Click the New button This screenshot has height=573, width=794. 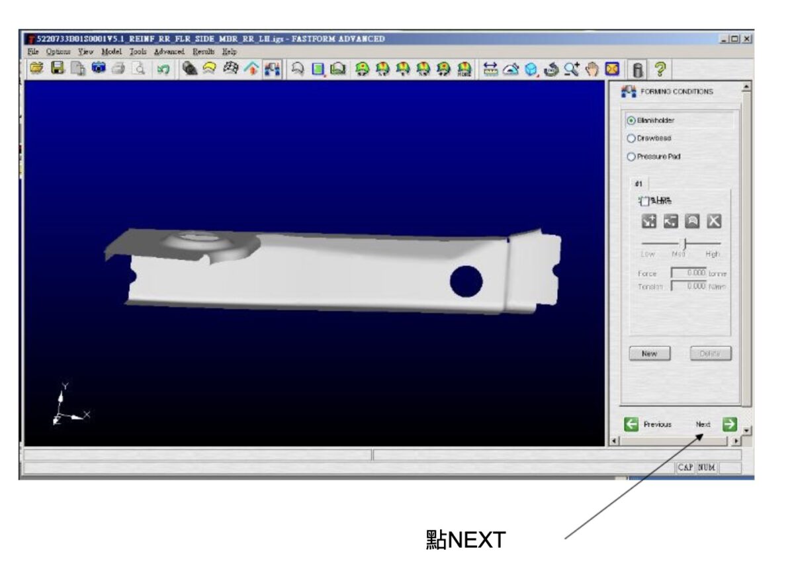[649, 353]
